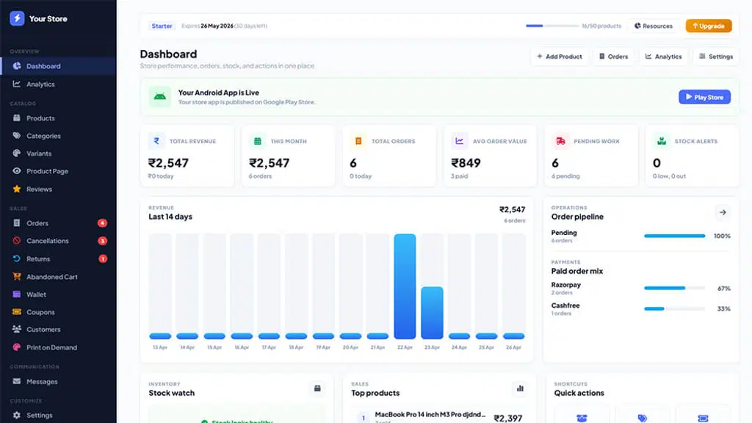Open the Messages envelope icon
The height and width of the screenshot is (423, 752).
point(17,381)
